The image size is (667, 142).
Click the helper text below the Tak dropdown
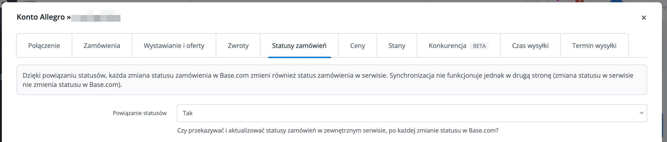[338, 131]
